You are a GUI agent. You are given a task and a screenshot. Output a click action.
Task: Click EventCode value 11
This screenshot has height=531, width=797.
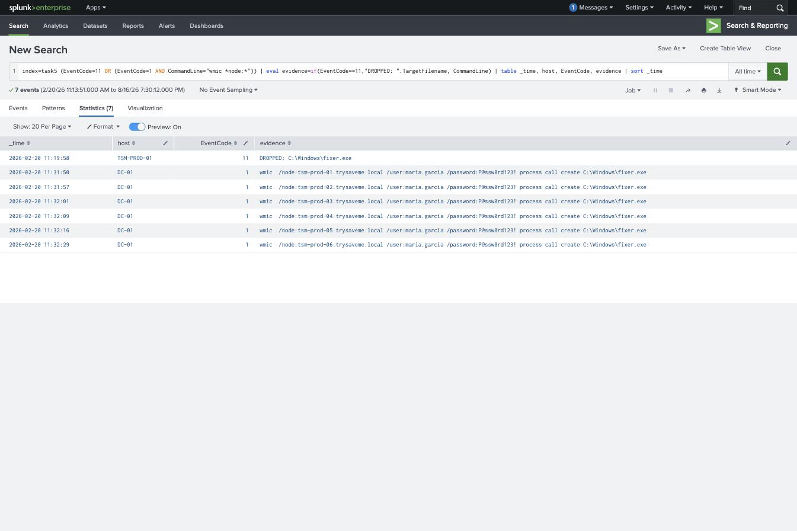pos(245,158)
